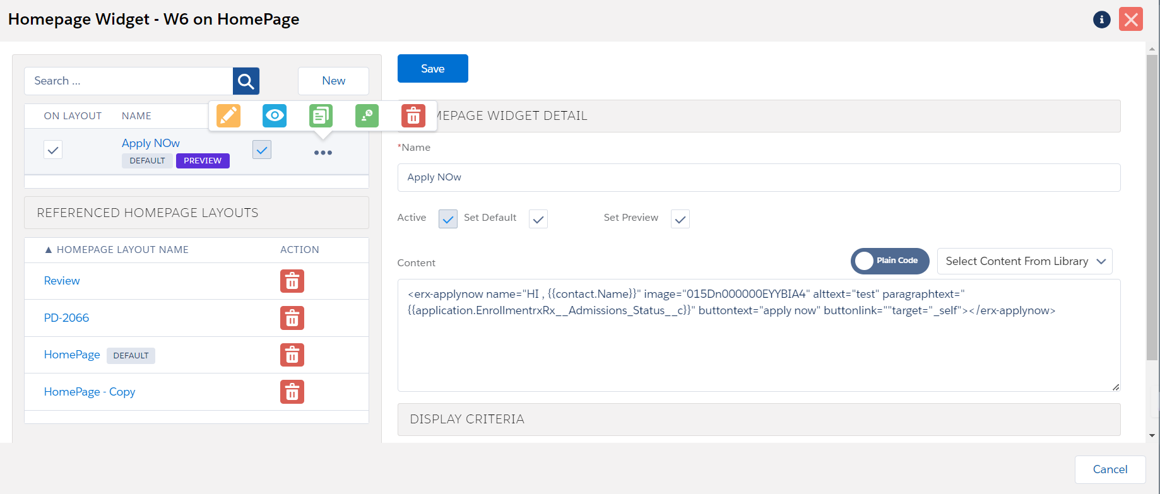This screenshot has width=1160, height=494.
Task: Open the HomePage layout link
Action: pos(72,355)
